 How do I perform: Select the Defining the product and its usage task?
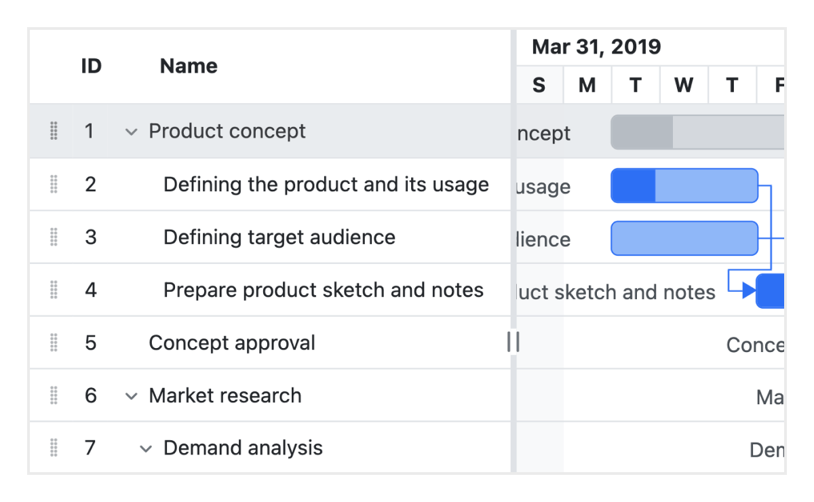click(326, 184)
